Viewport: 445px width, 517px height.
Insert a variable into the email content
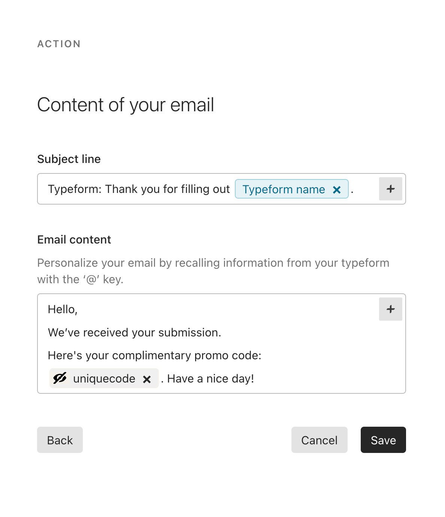pyautogui.click(x=391, y=309)
